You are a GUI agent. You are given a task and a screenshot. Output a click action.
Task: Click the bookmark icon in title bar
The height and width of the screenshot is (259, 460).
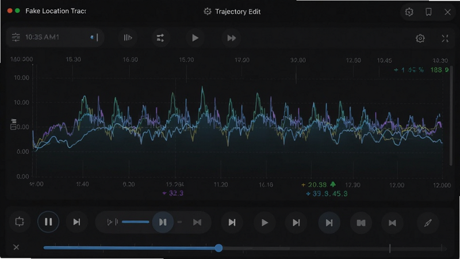(428, 12)
